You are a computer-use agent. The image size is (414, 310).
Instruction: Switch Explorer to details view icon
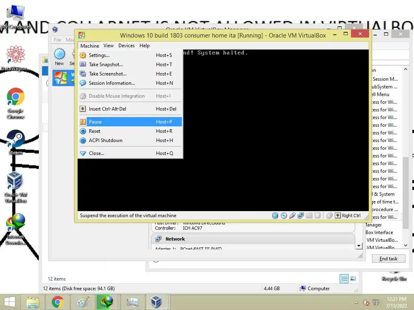(344, 279)
